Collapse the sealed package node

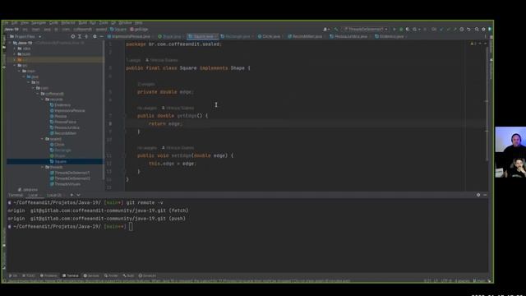pos(43,139)
